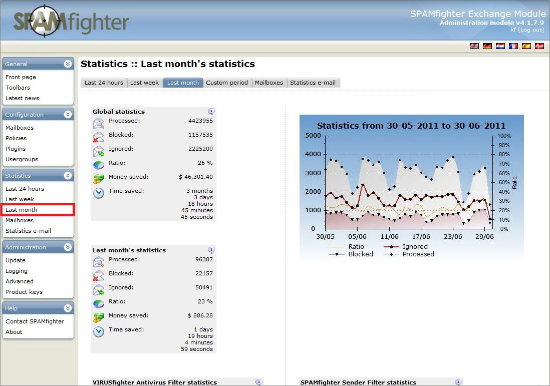Collapse the Administration sidebar section
550x386 pixels.
tap(68, 247)
